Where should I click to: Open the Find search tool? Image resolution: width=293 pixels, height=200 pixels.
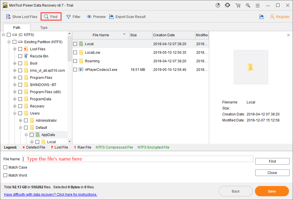[51, 17]
